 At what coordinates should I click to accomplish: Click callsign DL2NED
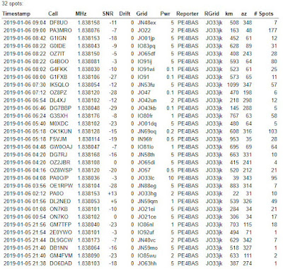click(x=60, y=202)
